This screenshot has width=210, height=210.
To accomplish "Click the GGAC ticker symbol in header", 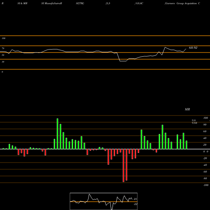I will (x=139, y=3).
